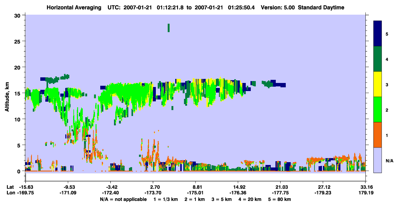The width and height of the screenshot is (406, 208).
Task: Click the latitude value -3.42
Action: click(x=111, y=187)
